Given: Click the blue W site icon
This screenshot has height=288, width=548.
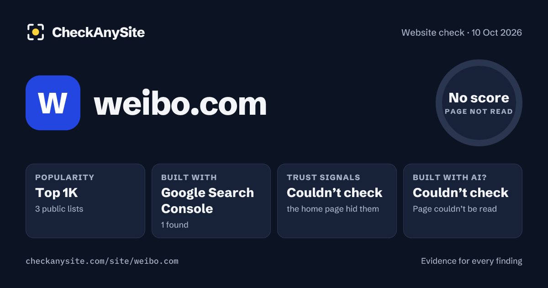Looking at the screenshot, I should [53, 103].
